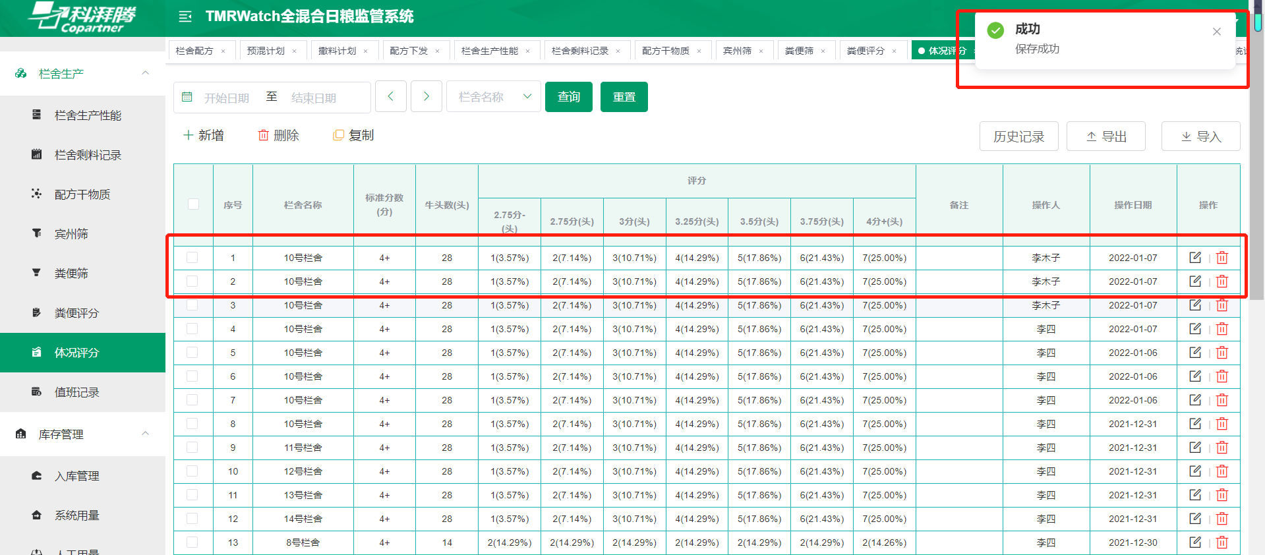Click the hamburger menu collapse icon

click(x=185, y=16)
